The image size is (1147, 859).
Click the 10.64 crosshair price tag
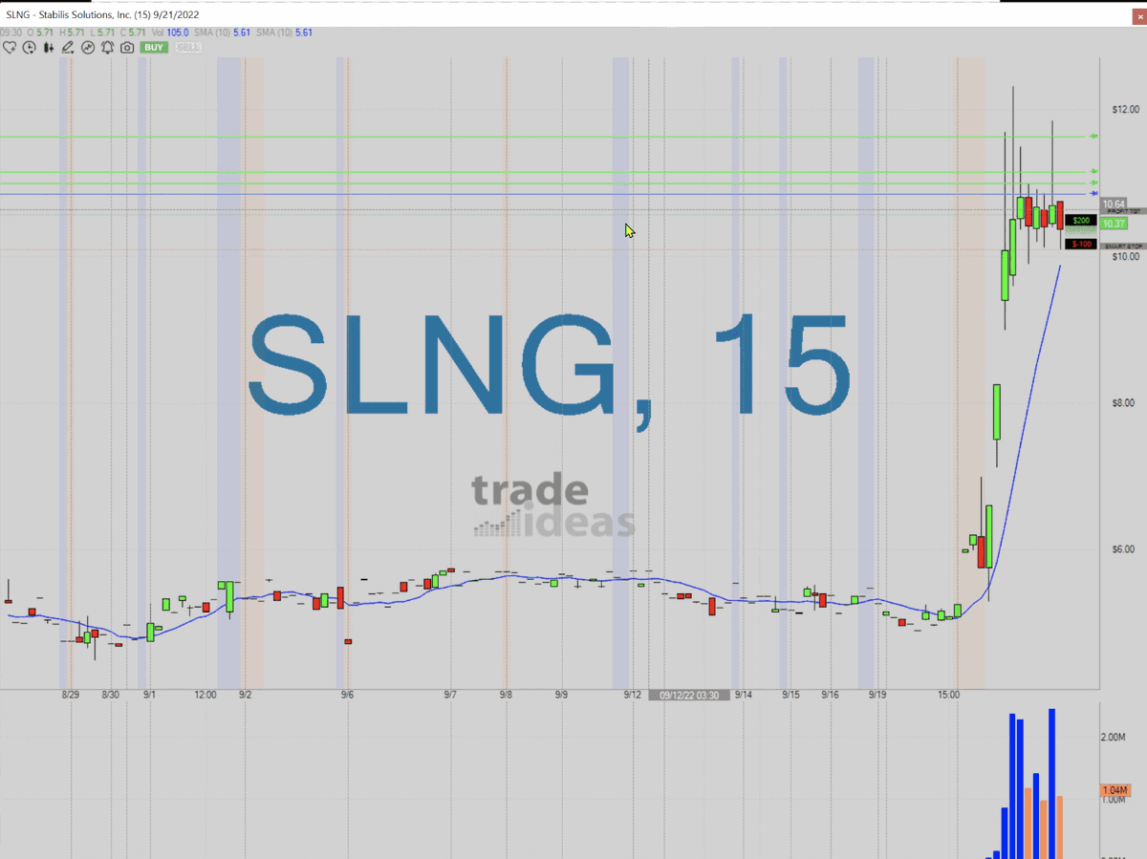click(1114, 204)
